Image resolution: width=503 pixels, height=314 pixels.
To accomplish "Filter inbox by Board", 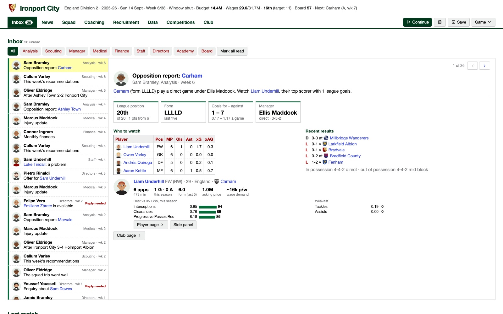I will tap(207, 51).
